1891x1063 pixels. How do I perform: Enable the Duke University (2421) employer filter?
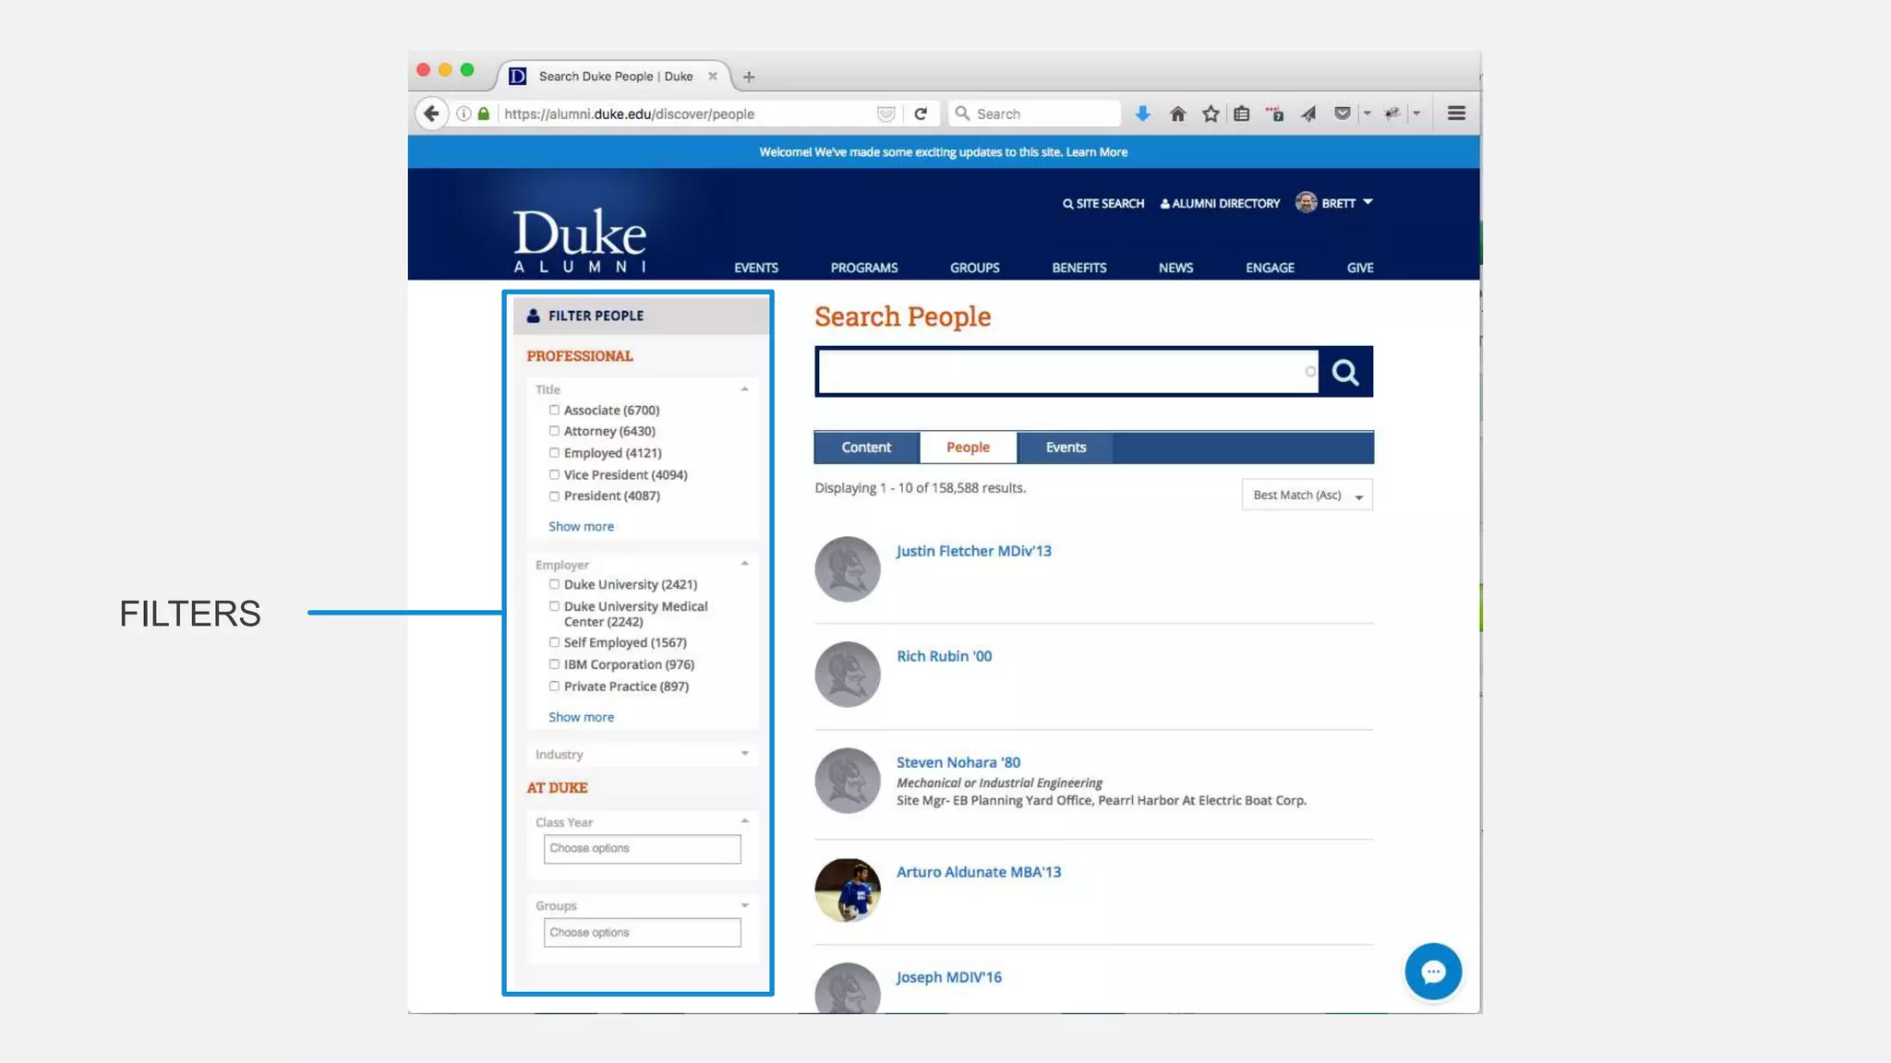[x=554, y=584]
